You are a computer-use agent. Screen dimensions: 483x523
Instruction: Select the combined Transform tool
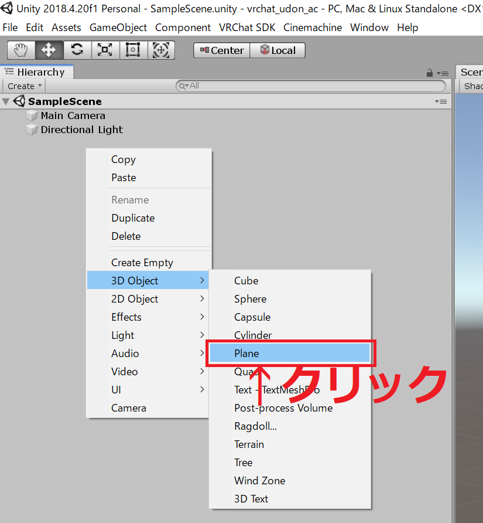161,50
